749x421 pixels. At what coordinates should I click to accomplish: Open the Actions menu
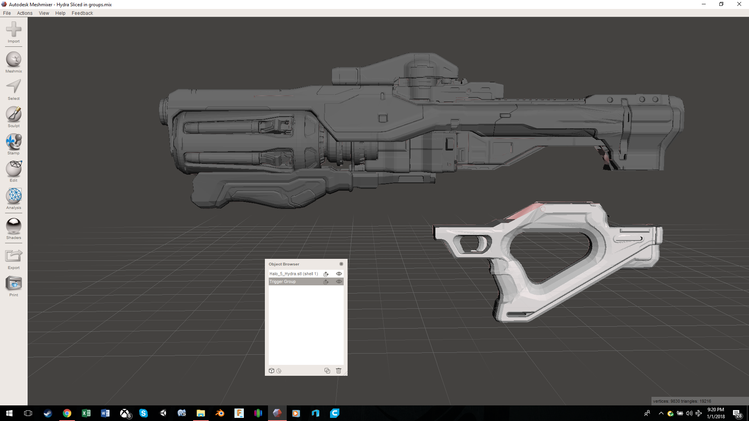25,13
